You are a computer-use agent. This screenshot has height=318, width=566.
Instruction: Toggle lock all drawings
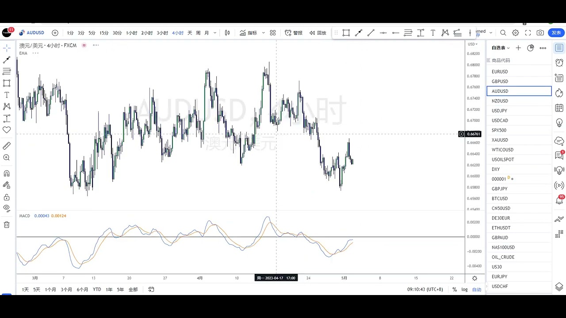7,197
